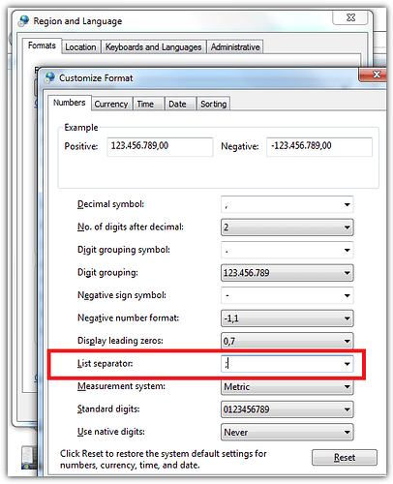Click the Region and Language globe icon
This screenshot has height=484, width=393.
(x=24, y=20)
